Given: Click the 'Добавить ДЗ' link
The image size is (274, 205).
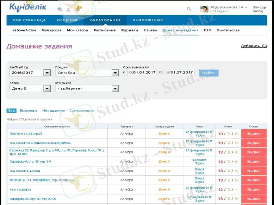Looking at the screenshot, I should (253, 46).
